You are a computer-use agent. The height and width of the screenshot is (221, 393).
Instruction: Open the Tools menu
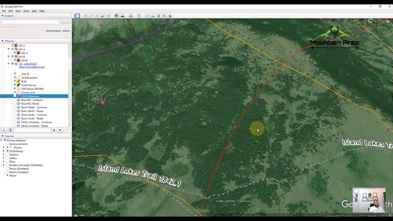click(26, 11)
